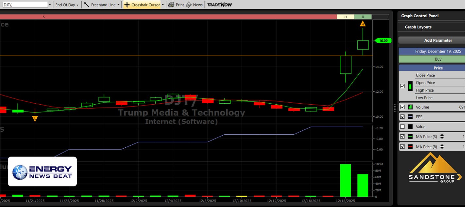Click the EPS line style icon
This screenshot has height=207, width=476.
point(410,117)
